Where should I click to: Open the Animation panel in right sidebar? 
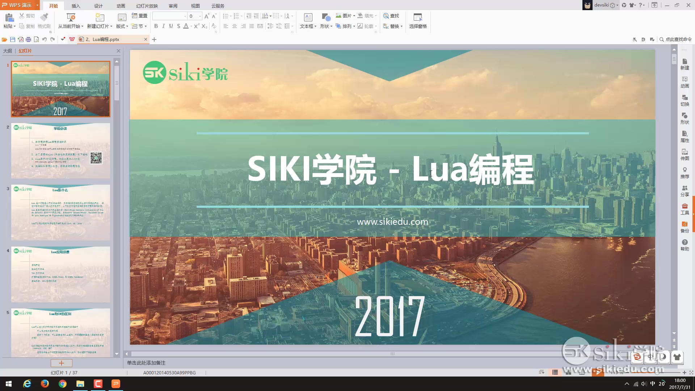685,82
